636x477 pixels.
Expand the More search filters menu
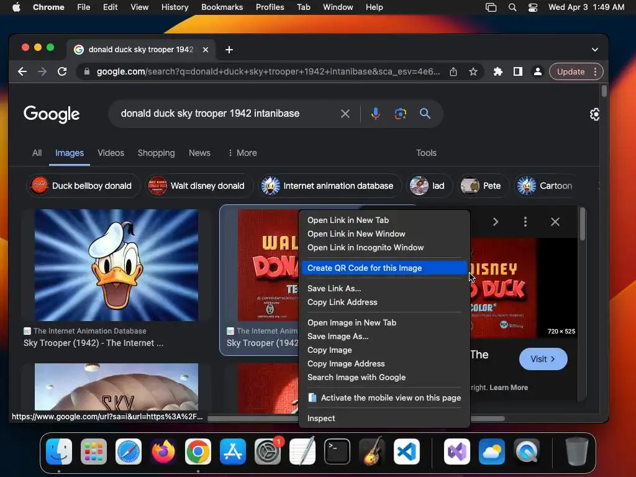[x=242, y=153]
